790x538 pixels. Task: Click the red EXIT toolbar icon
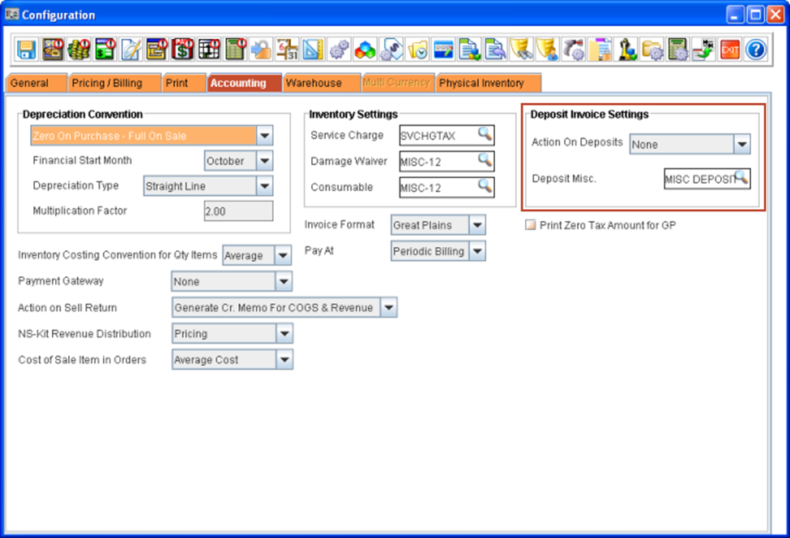tap(729, 50)
